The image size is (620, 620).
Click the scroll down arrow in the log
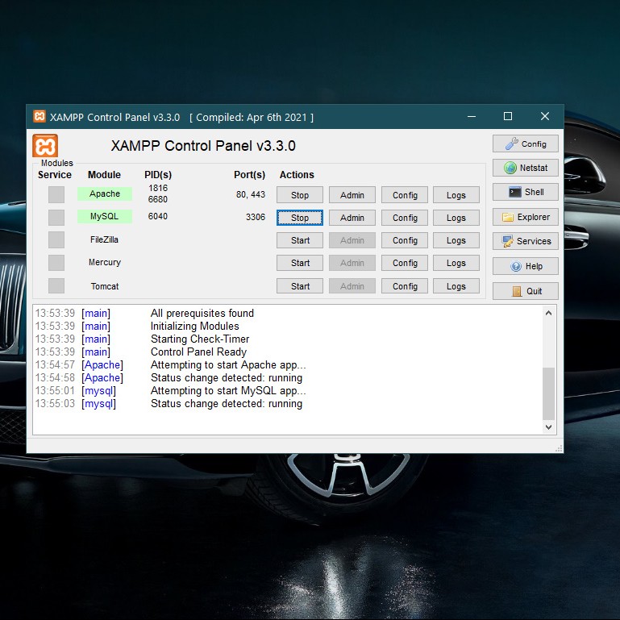(x=548, y=427)
